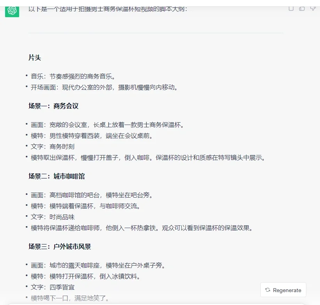Click the rightmost feedback icon in the header
This screenshot has height=305, width=320.
pyautogui.click(x=312, y=8)
